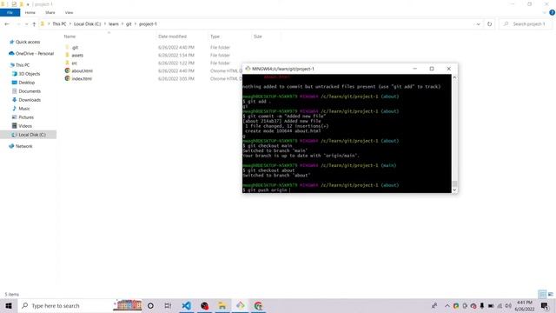
Task: Select the index.html file
Action: point(82,79)
